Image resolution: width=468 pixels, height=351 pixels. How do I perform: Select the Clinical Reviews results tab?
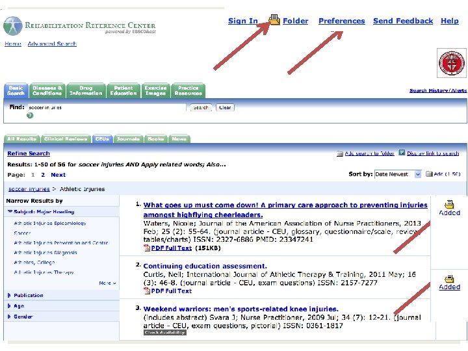click(66, 139)
